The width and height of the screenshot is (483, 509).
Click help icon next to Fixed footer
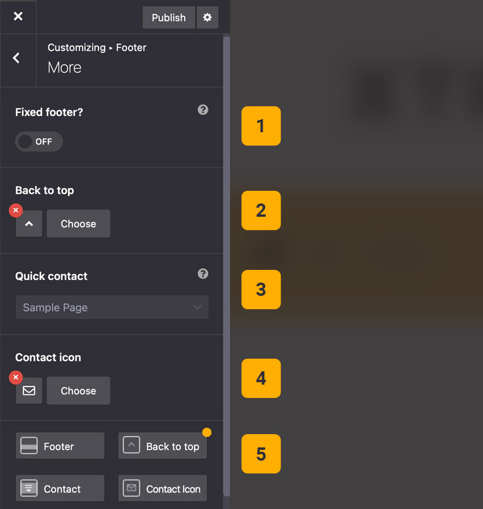click(x=203, y=110)
